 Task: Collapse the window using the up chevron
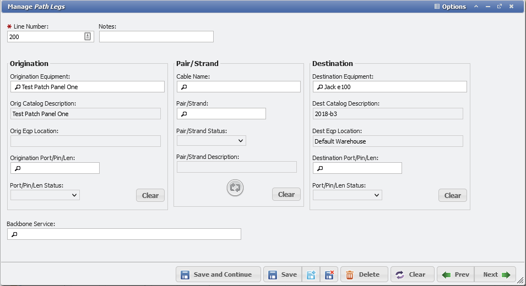coord(475,7)
